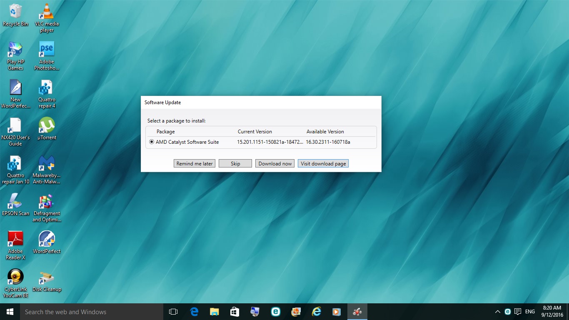This screenshot has width=569, height=320.
Task: Open the Windows Start menu
Action: click(10, 312)
